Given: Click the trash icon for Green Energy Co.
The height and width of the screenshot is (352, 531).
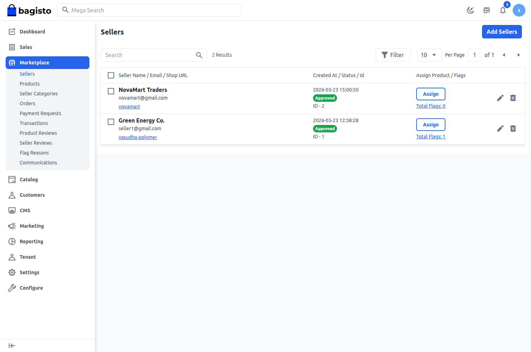Looking at the screenshot, I should click(x=513, y=128).
